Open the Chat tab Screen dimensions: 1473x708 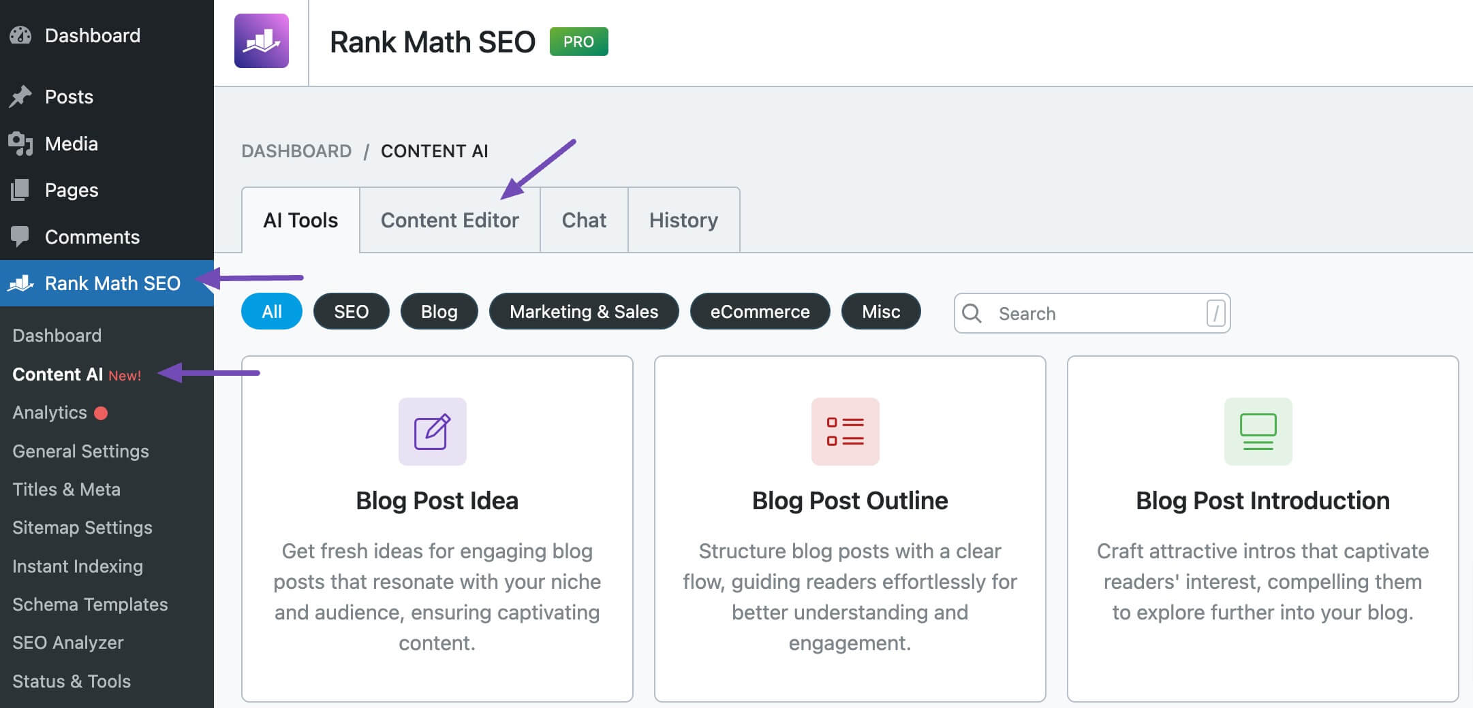[583, 220]
